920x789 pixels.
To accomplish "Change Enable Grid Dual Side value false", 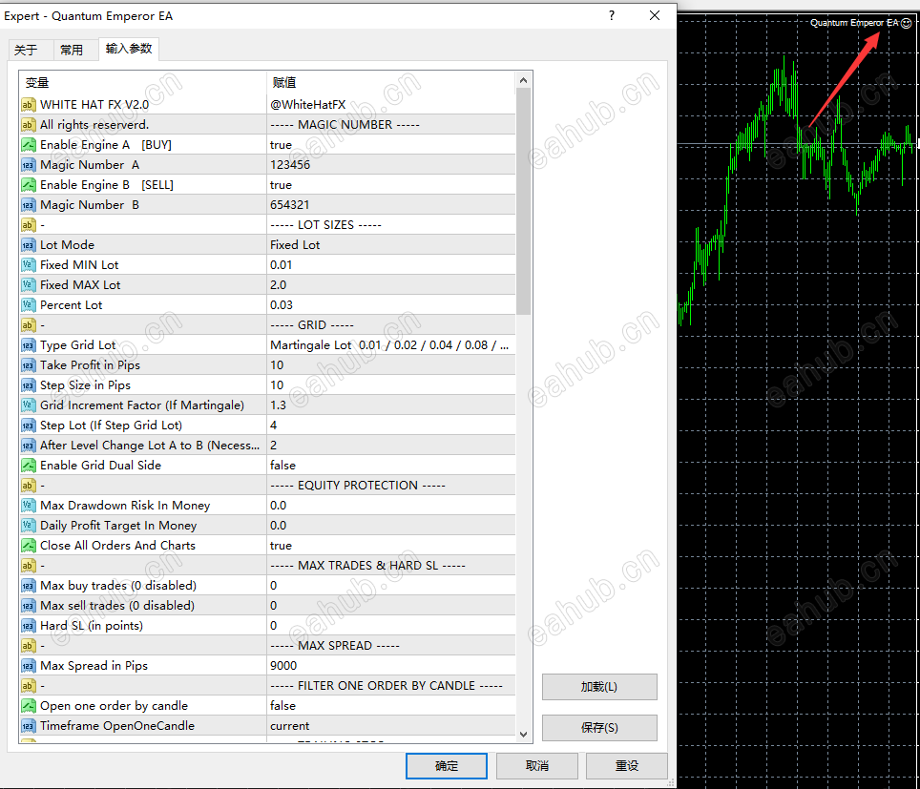I will (x=391, y=466).
